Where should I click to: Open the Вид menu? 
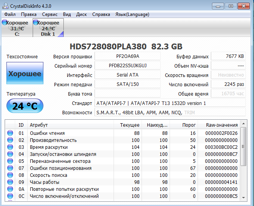67,14
